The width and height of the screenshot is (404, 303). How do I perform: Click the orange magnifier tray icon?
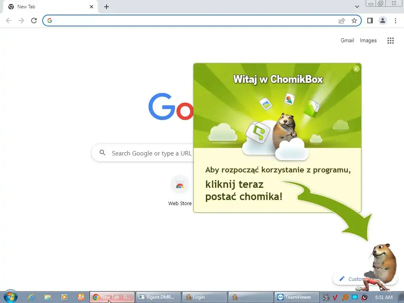345,297
